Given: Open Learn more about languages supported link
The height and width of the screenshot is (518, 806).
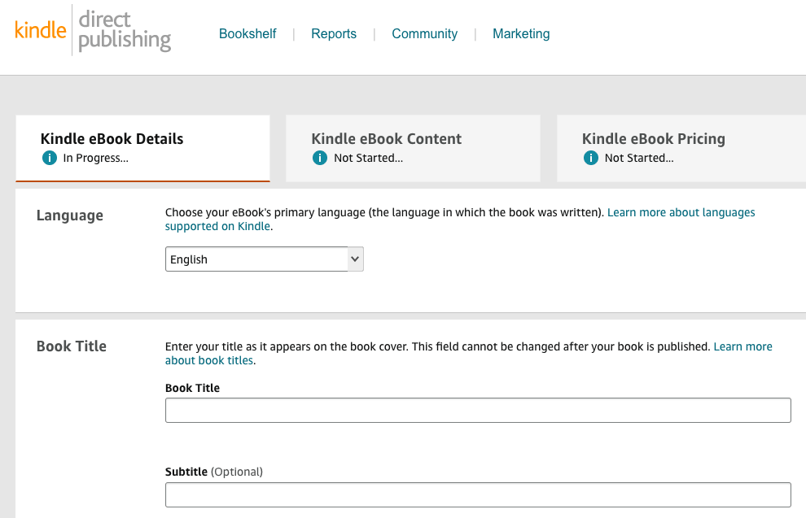Looking at the screenshot, I should [x=681, y=212].
